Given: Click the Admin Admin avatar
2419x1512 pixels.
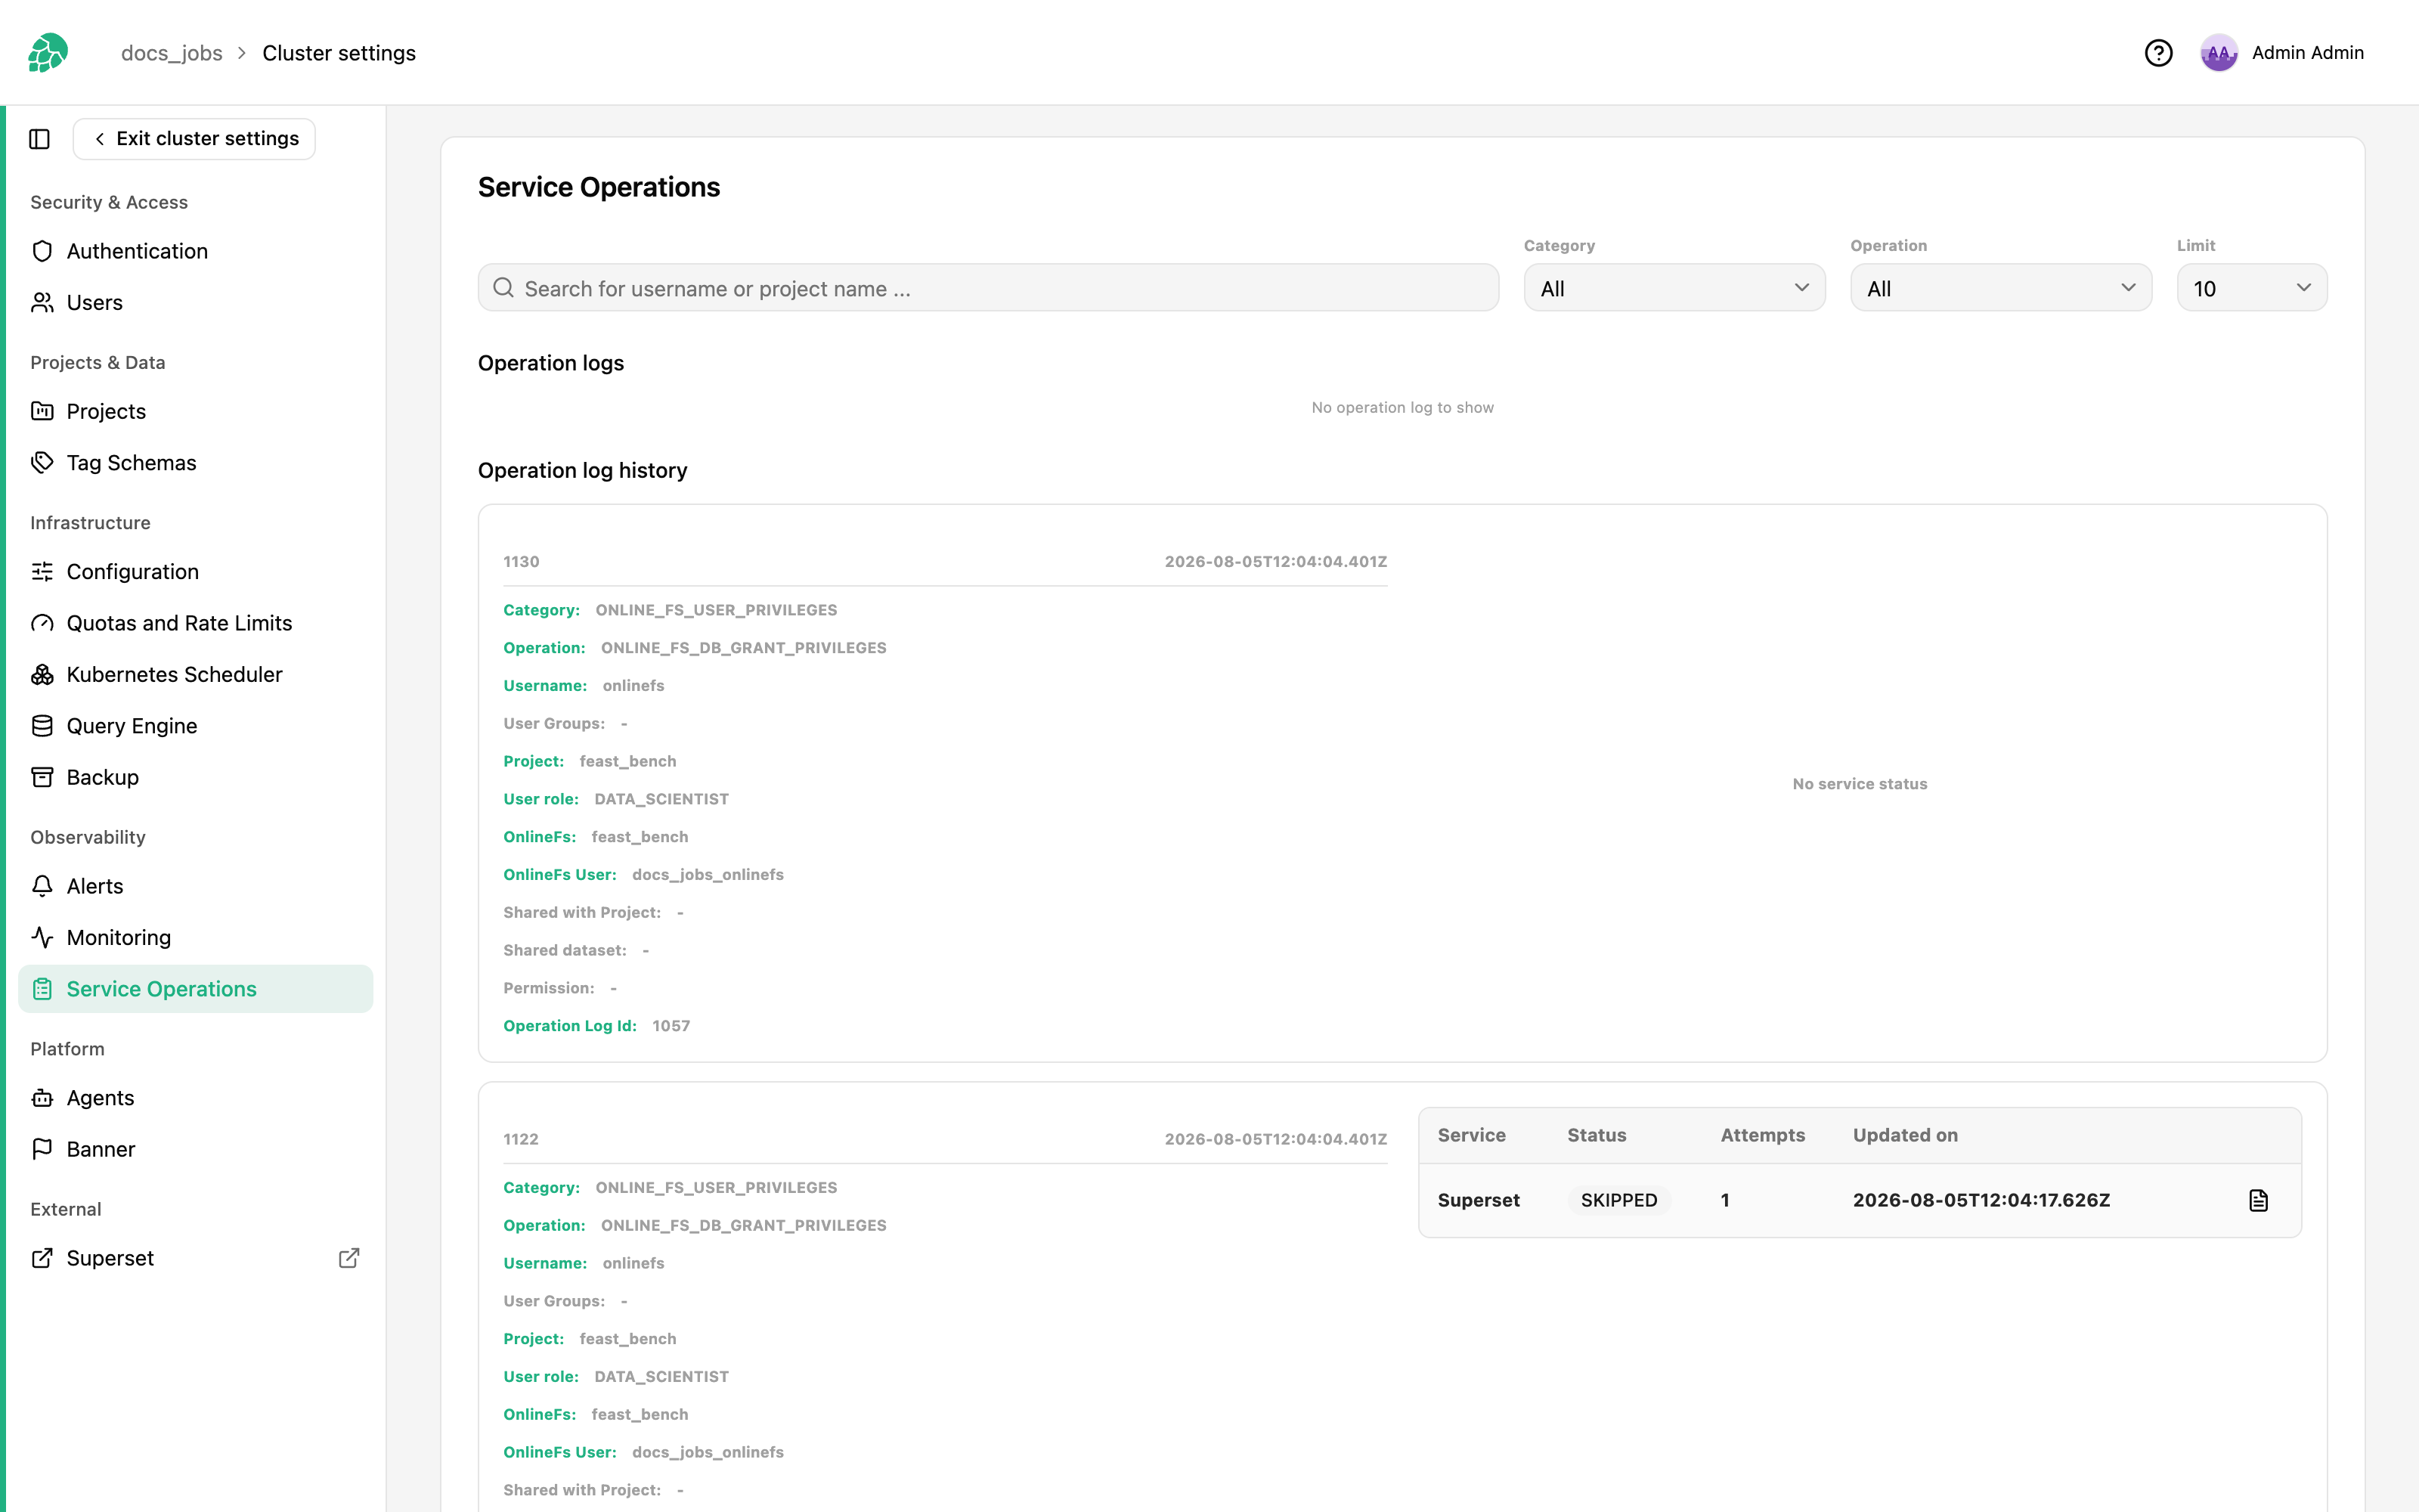Looking at the screenshot, I should (2218, 53).
